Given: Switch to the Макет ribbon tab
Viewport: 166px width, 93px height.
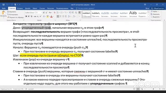Looking at the screenshot, I should pyautogui.click(x=35, y=8).
